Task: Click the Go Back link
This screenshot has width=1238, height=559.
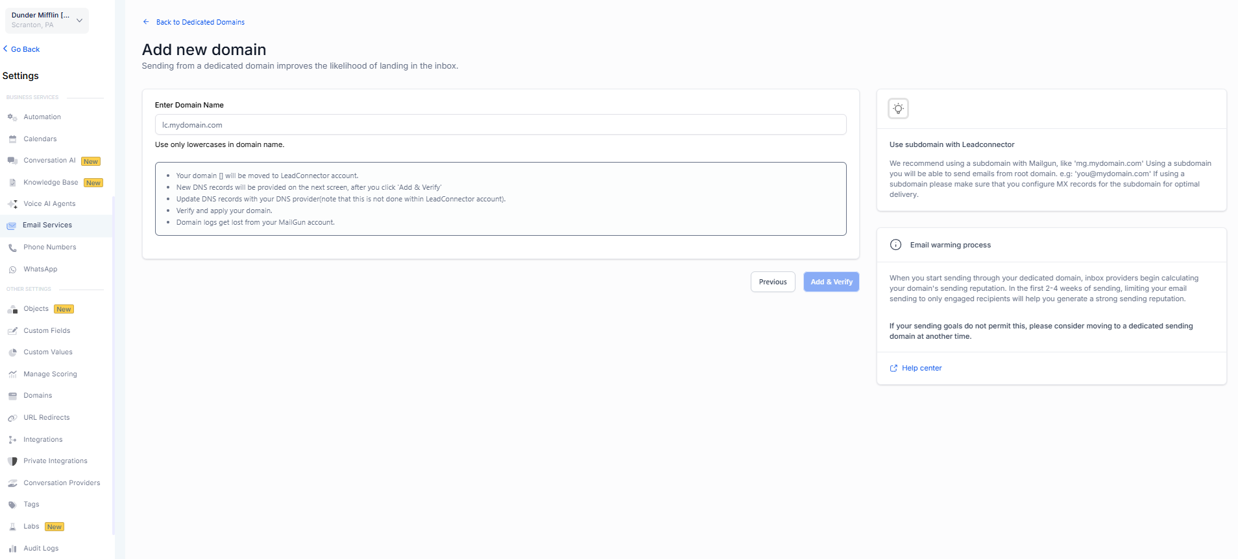Action: tap(25, 49)
